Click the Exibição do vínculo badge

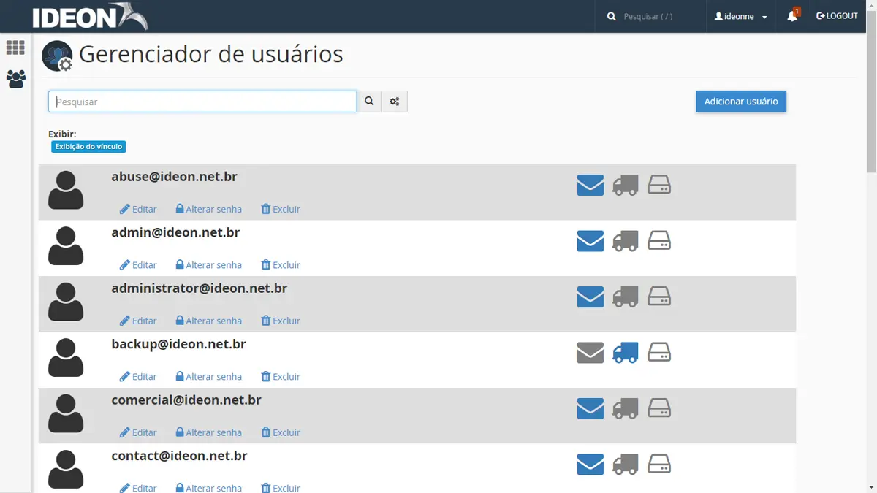tap(88, 146)
